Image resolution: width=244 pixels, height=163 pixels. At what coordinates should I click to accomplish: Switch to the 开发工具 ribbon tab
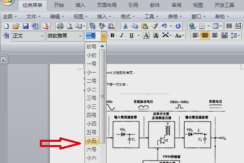[224, 5]
